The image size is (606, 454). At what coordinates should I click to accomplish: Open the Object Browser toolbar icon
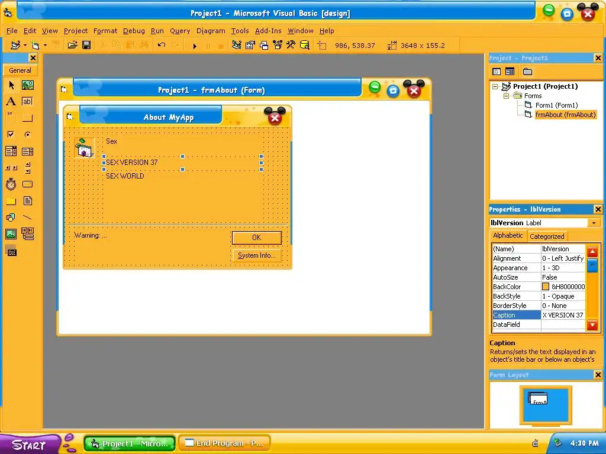click(278, 45)
